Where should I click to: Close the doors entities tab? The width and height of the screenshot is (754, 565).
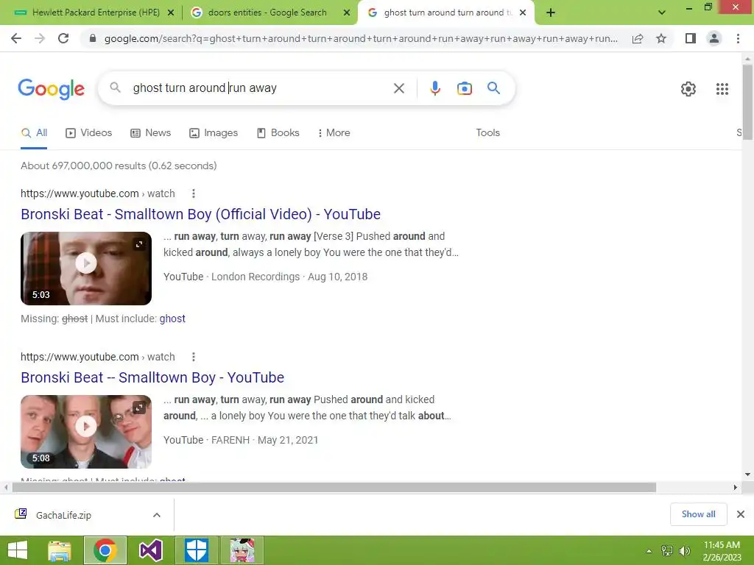(347, 13)
